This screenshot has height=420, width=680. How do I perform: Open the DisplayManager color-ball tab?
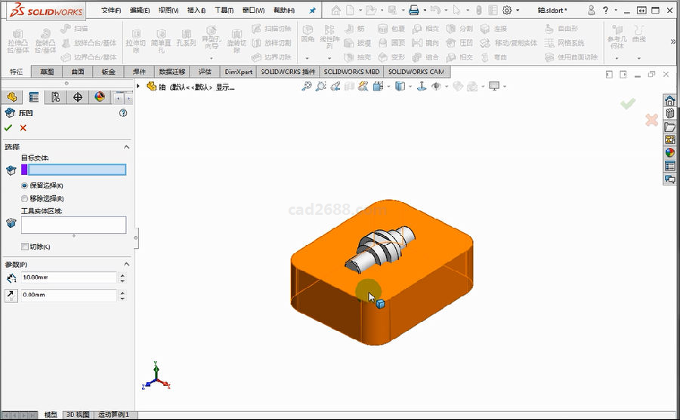click(100, 97)
